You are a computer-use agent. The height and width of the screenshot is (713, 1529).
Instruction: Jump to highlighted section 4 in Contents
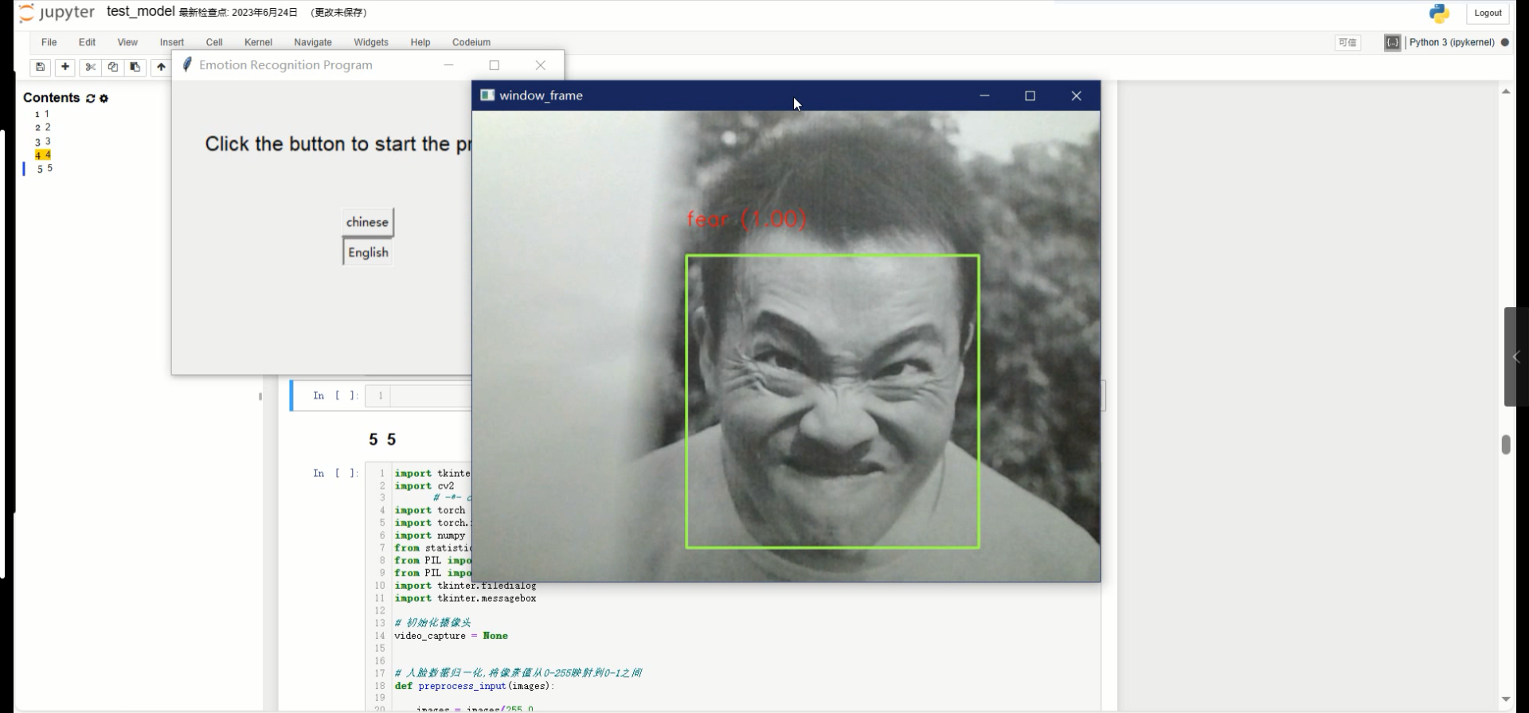[x=43, y=154]
